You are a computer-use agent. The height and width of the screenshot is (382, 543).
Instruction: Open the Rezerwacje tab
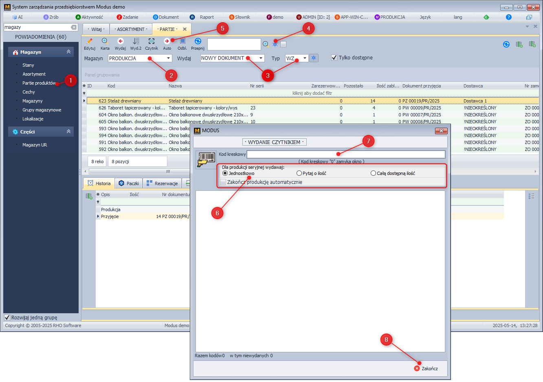pos(162,183)
